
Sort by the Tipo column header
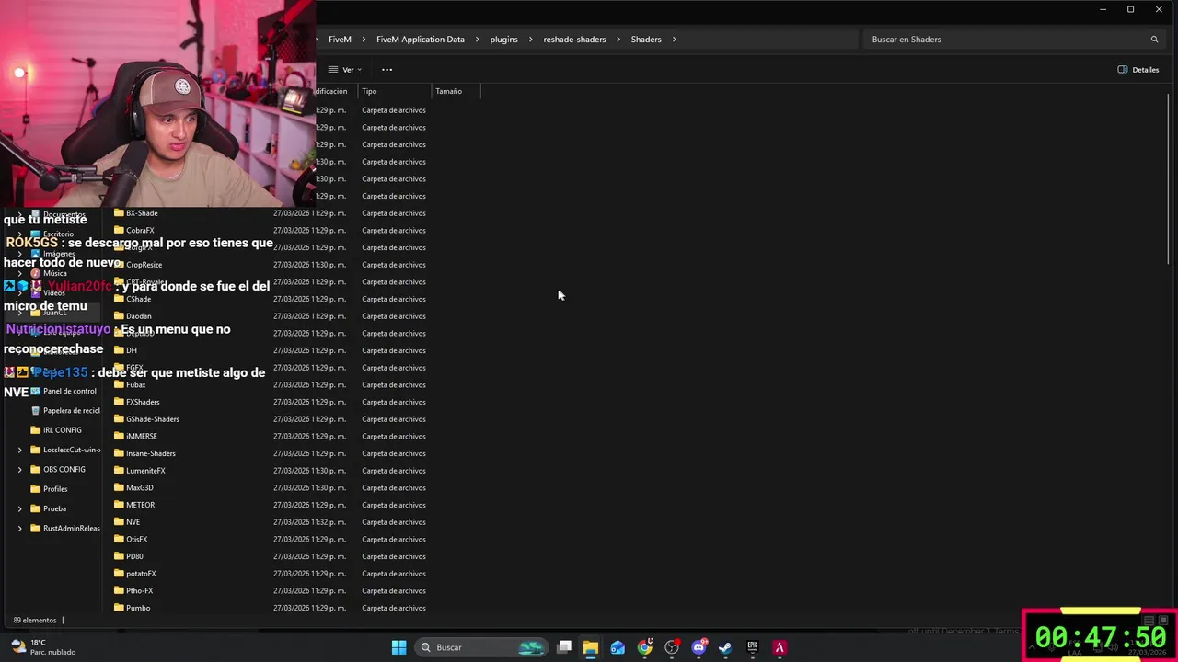point(395,91)
